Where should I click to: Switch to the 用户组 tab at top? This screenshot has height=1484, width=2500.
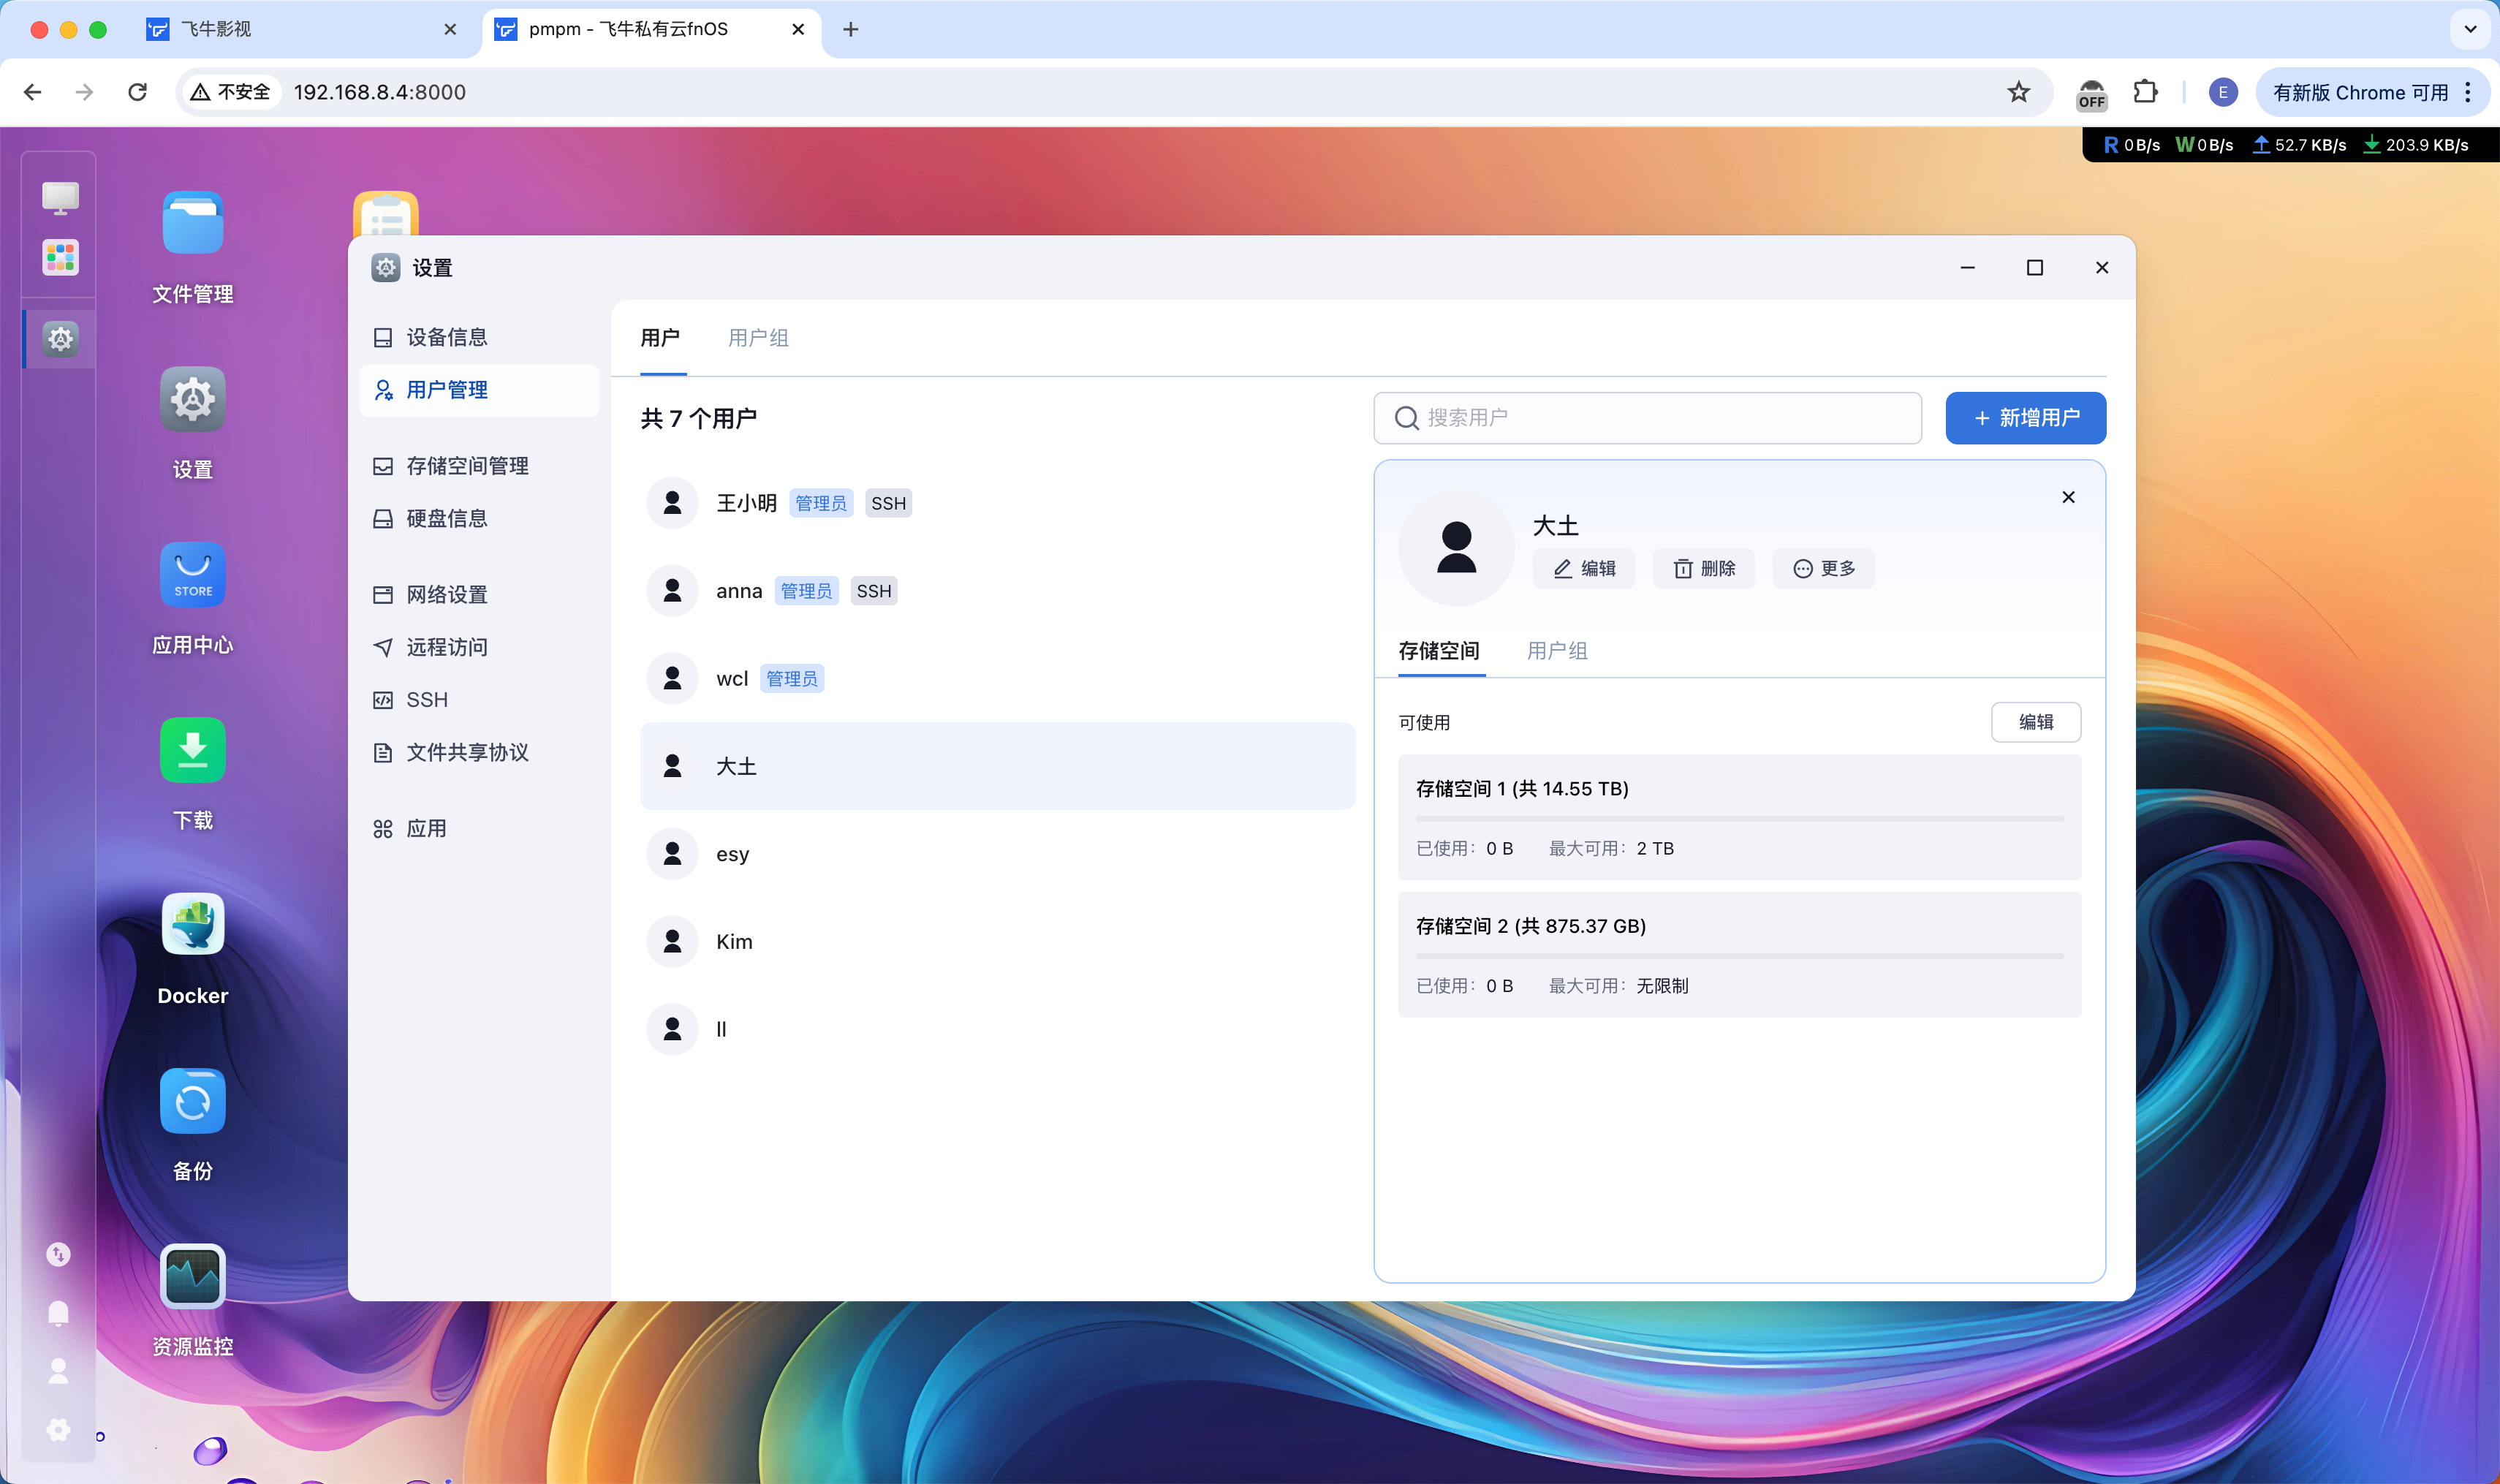[x=758, y=338]
